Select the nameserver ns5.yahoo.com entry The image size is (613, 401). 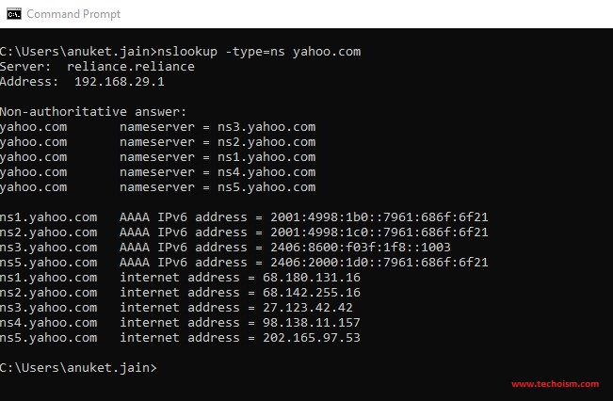click(x=157, y=187)
